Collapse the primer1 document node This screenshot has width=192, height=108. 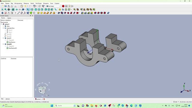pos(1,24)
